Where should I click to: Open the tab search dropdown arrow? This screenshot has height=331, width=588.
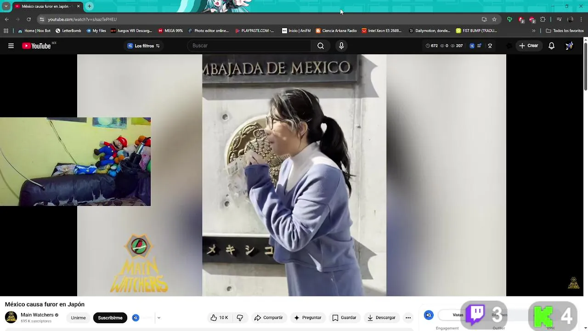(6, 6)
